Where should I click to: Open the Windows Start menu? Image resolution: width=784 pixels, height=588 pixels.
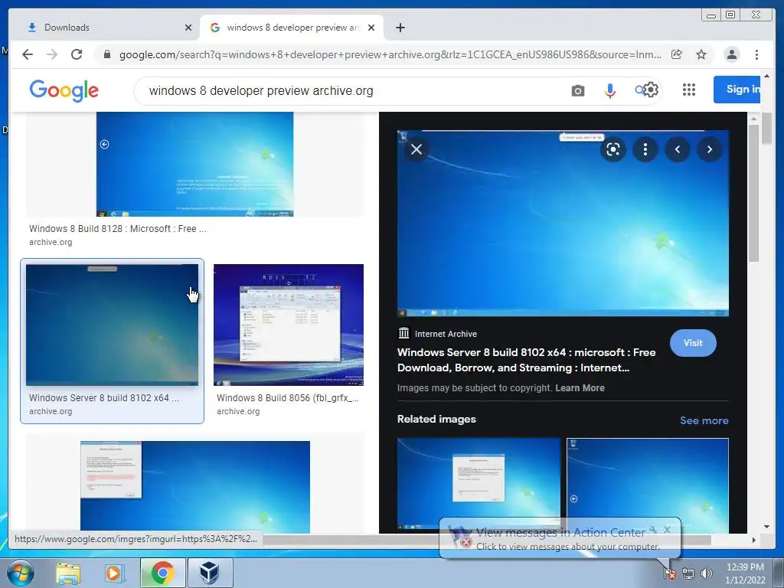(21, 573)
